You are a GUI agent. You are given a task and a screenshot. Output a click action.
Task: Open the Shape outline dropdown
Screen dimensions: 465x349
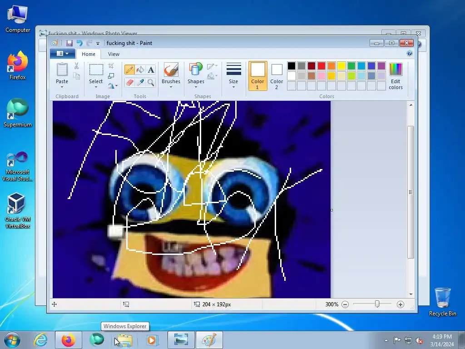click(213, 66)
